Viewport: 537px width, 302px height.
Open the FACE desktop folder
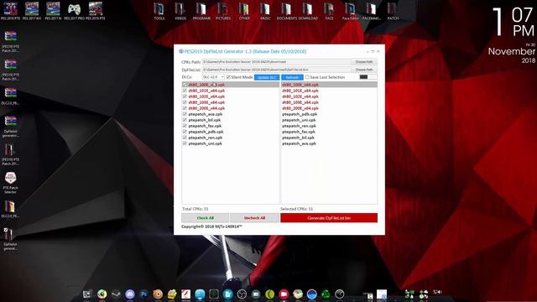[329, 11]
